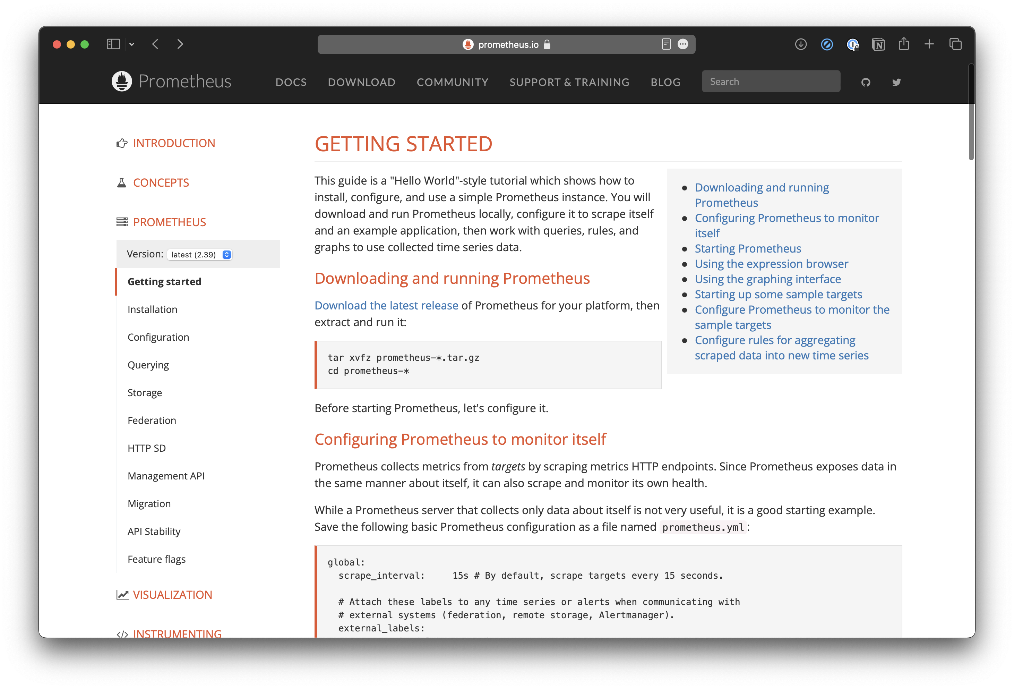This screenshot has width=1014, height=689.
Task: Open the Share sheet button
Action: coord(904,44)
